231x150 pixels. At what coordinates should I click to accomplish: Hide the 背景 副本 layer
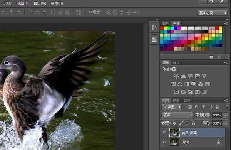pos(164,132)
